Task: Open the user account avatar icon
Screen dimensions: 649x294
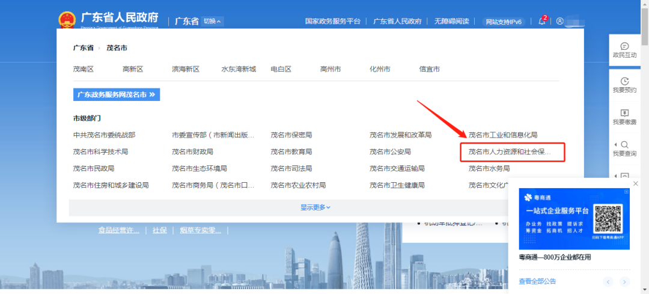Action: [559, 21]
